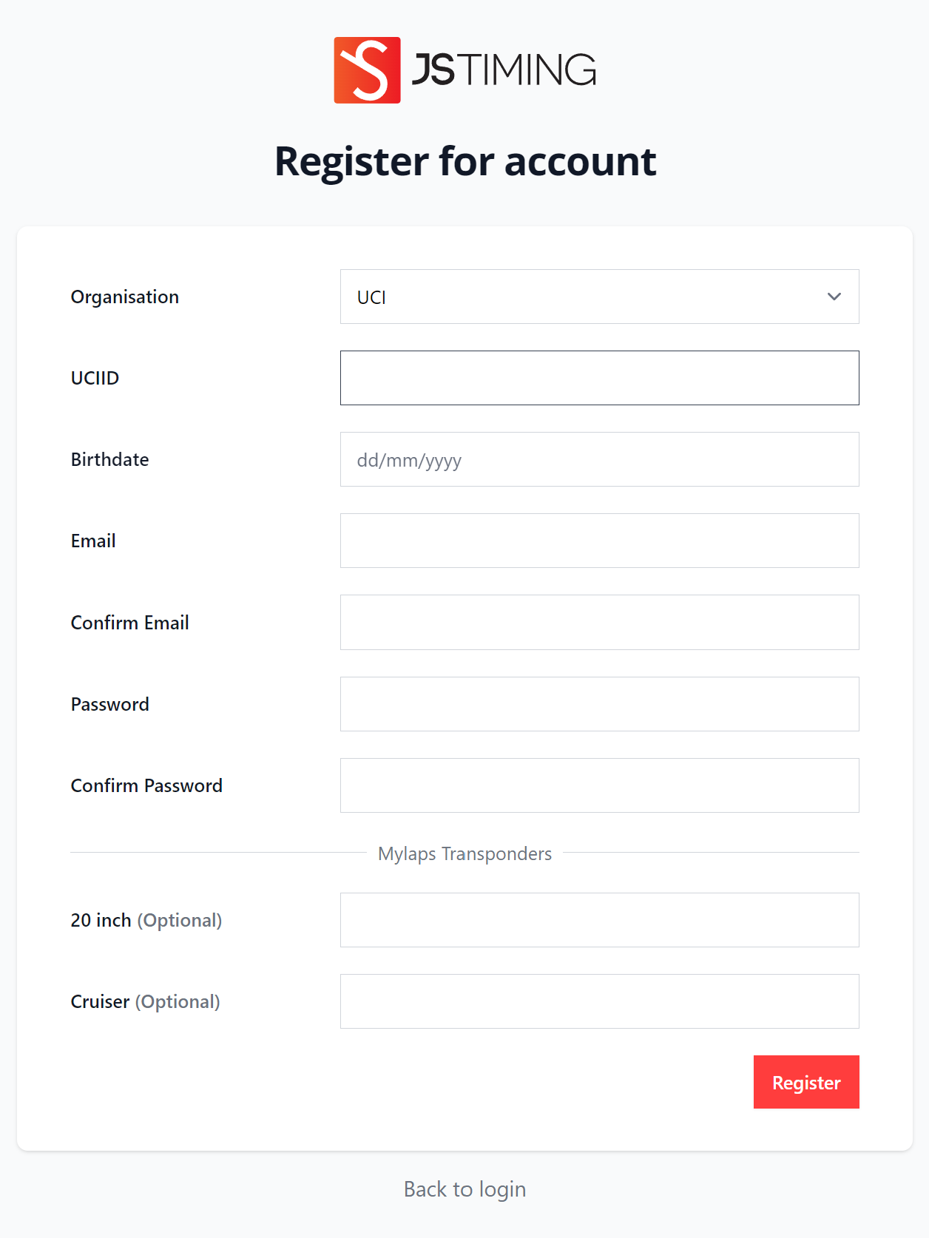Click the Email input field

click(x=599, y=541)
